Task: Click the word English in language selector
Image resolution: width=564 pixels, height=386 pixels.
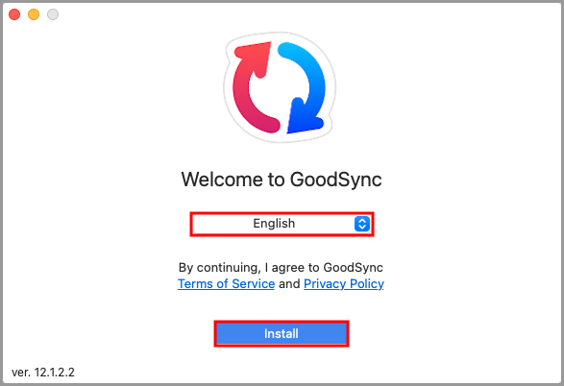Action: click(x=274, y=224)
